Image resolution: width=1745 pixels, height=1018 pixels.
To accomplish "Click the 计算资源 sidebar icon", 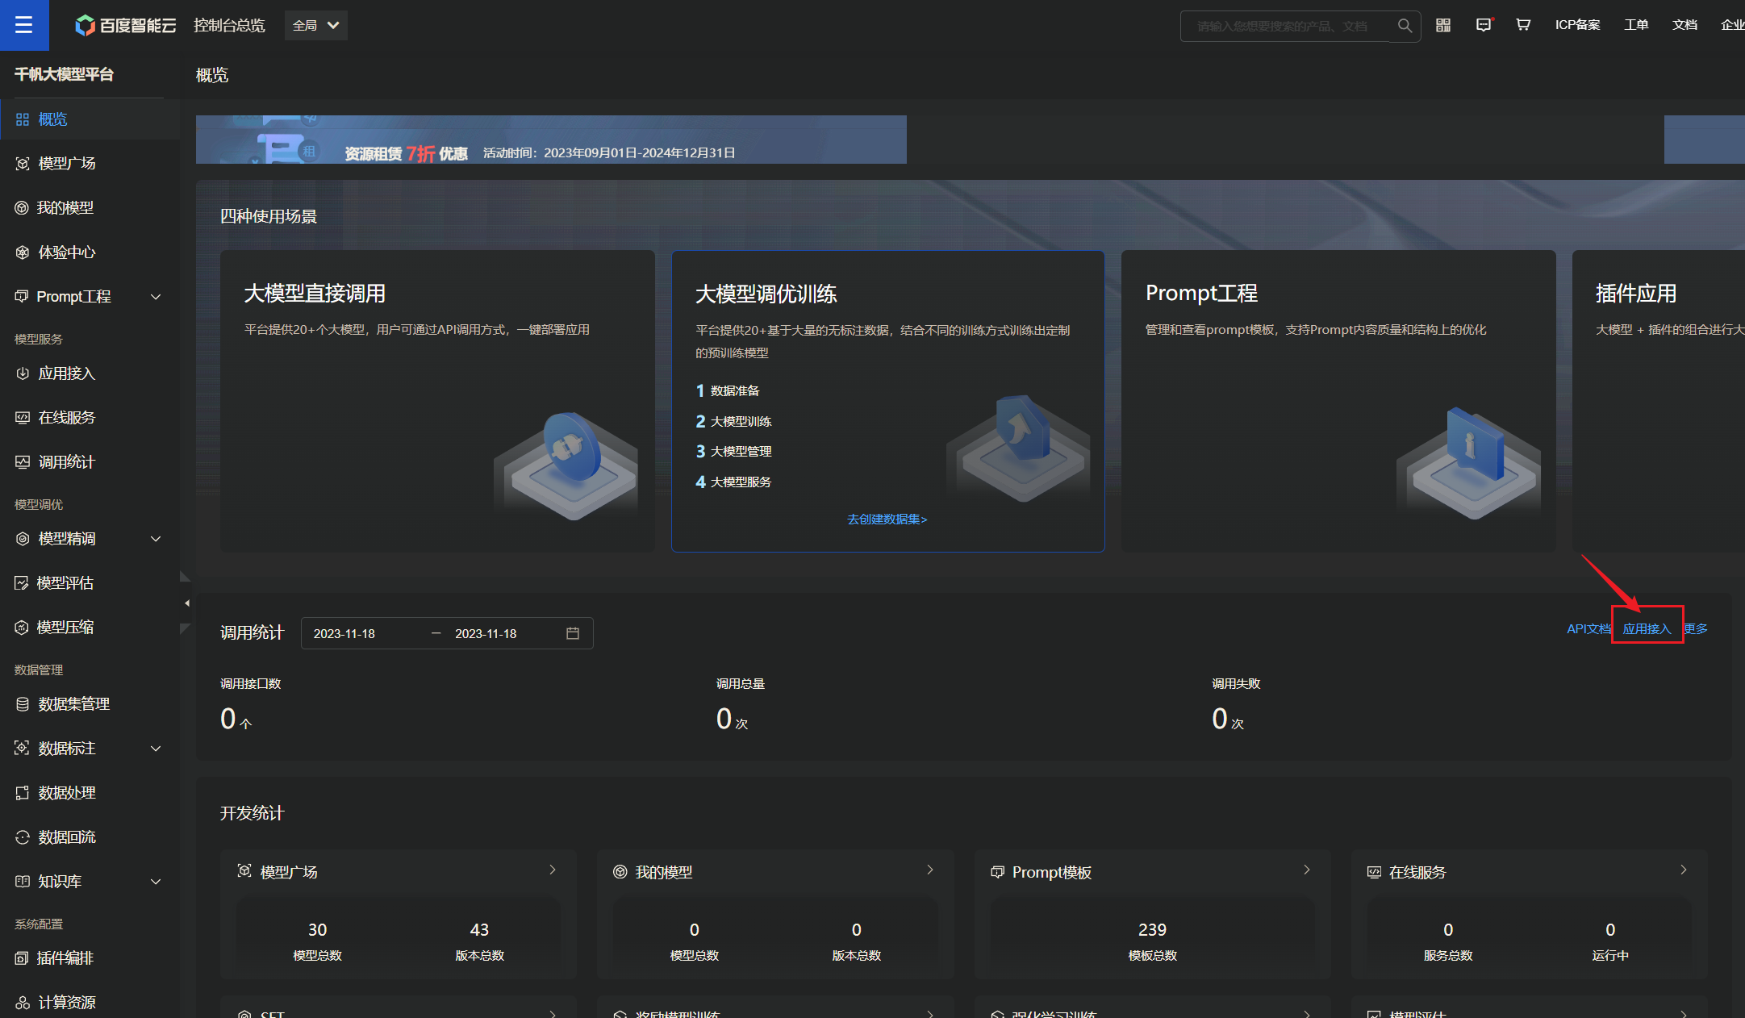I will [x=23, y=1003].
